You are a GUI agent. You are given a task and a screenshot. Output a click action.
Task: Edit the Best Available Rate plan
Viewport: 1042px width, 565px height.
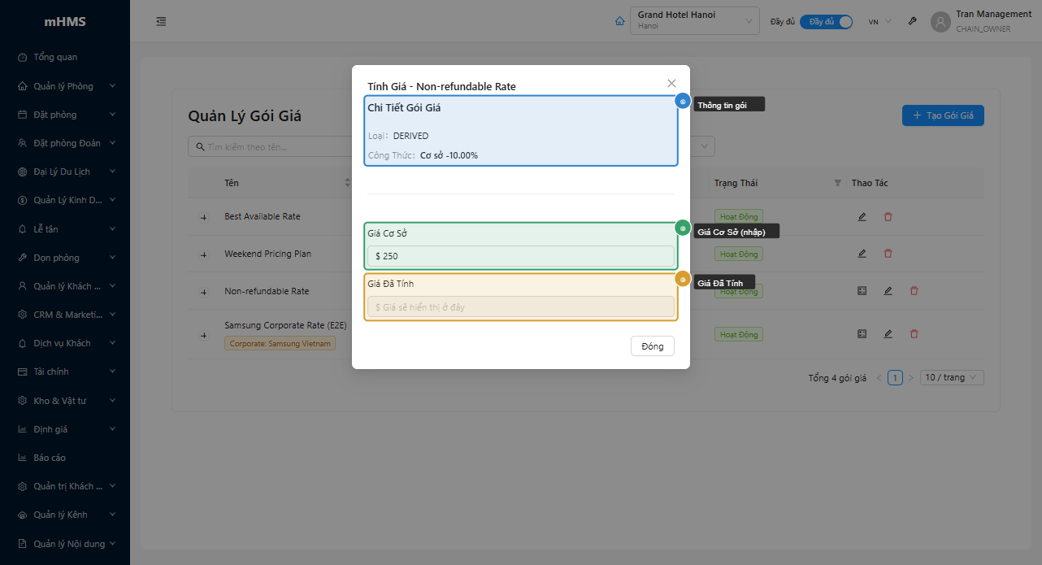[x=862, y=217]
